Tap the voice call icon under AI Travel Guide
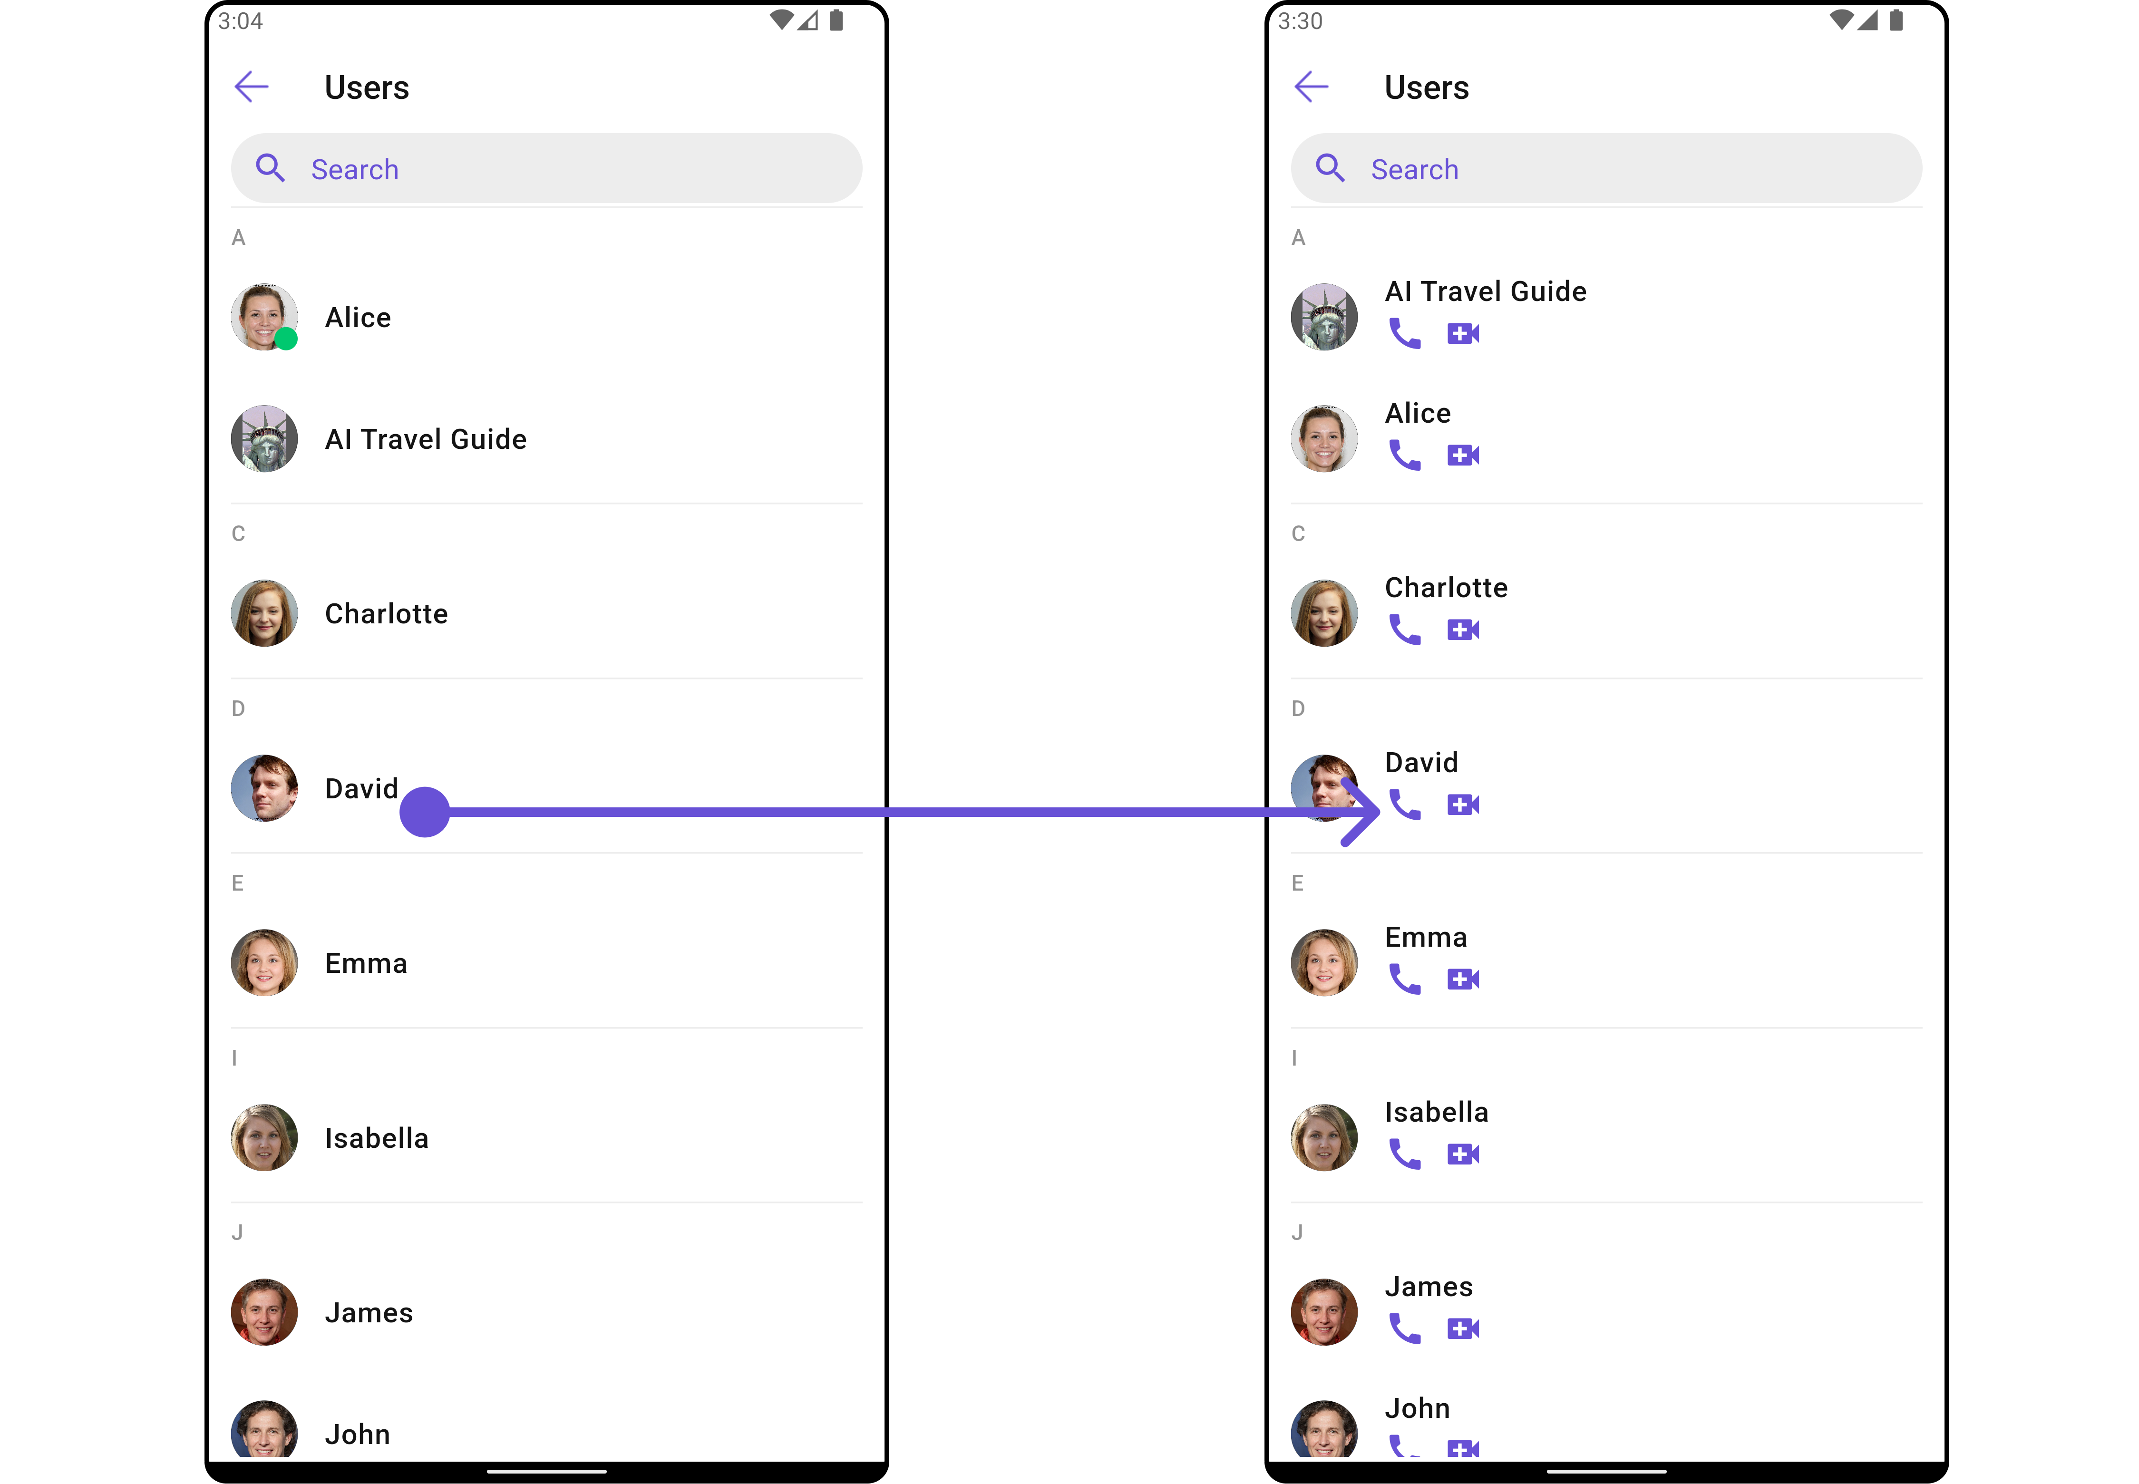 click(1404, 333)
